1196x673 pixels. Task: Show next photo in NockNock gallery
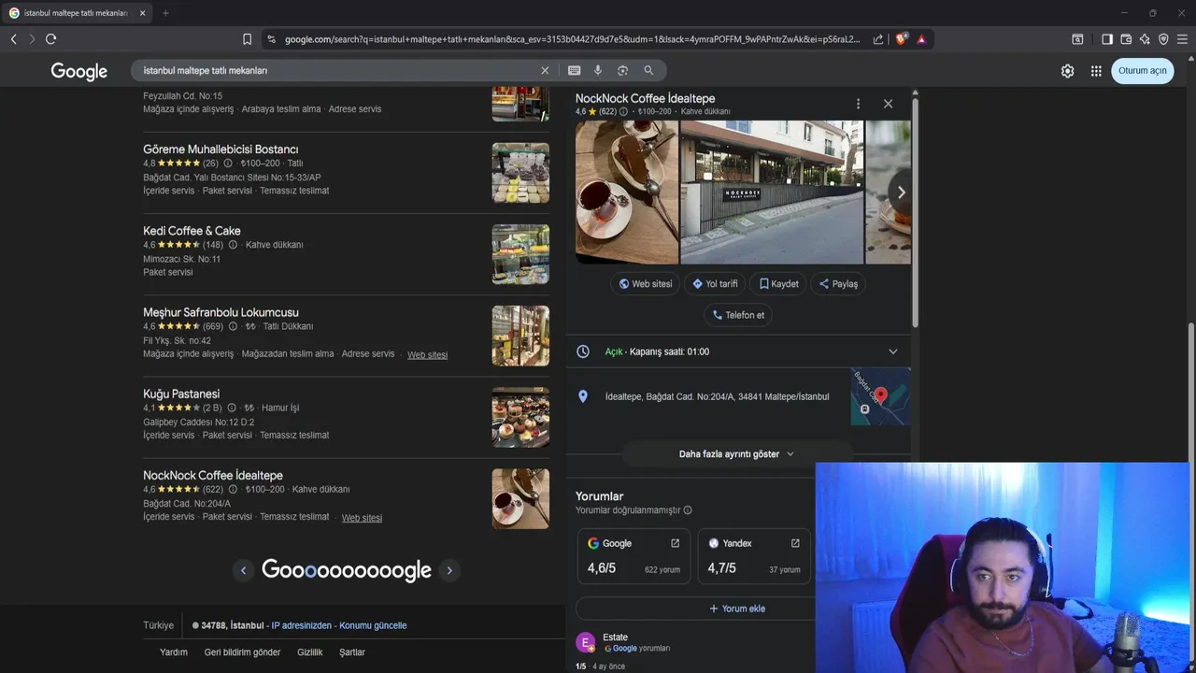901,193
